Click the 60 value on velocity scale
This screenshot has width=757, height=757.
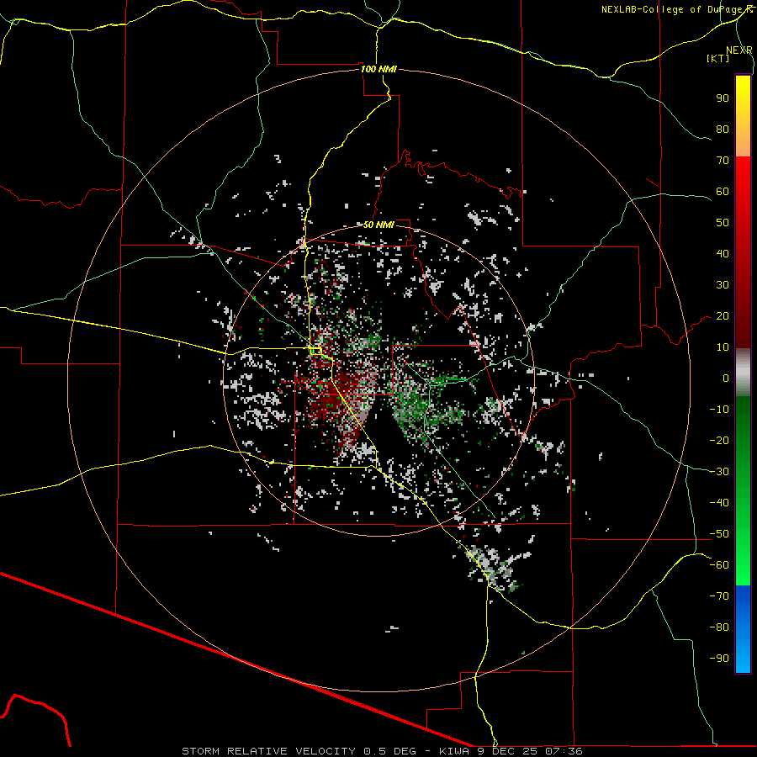pos(723,191)
